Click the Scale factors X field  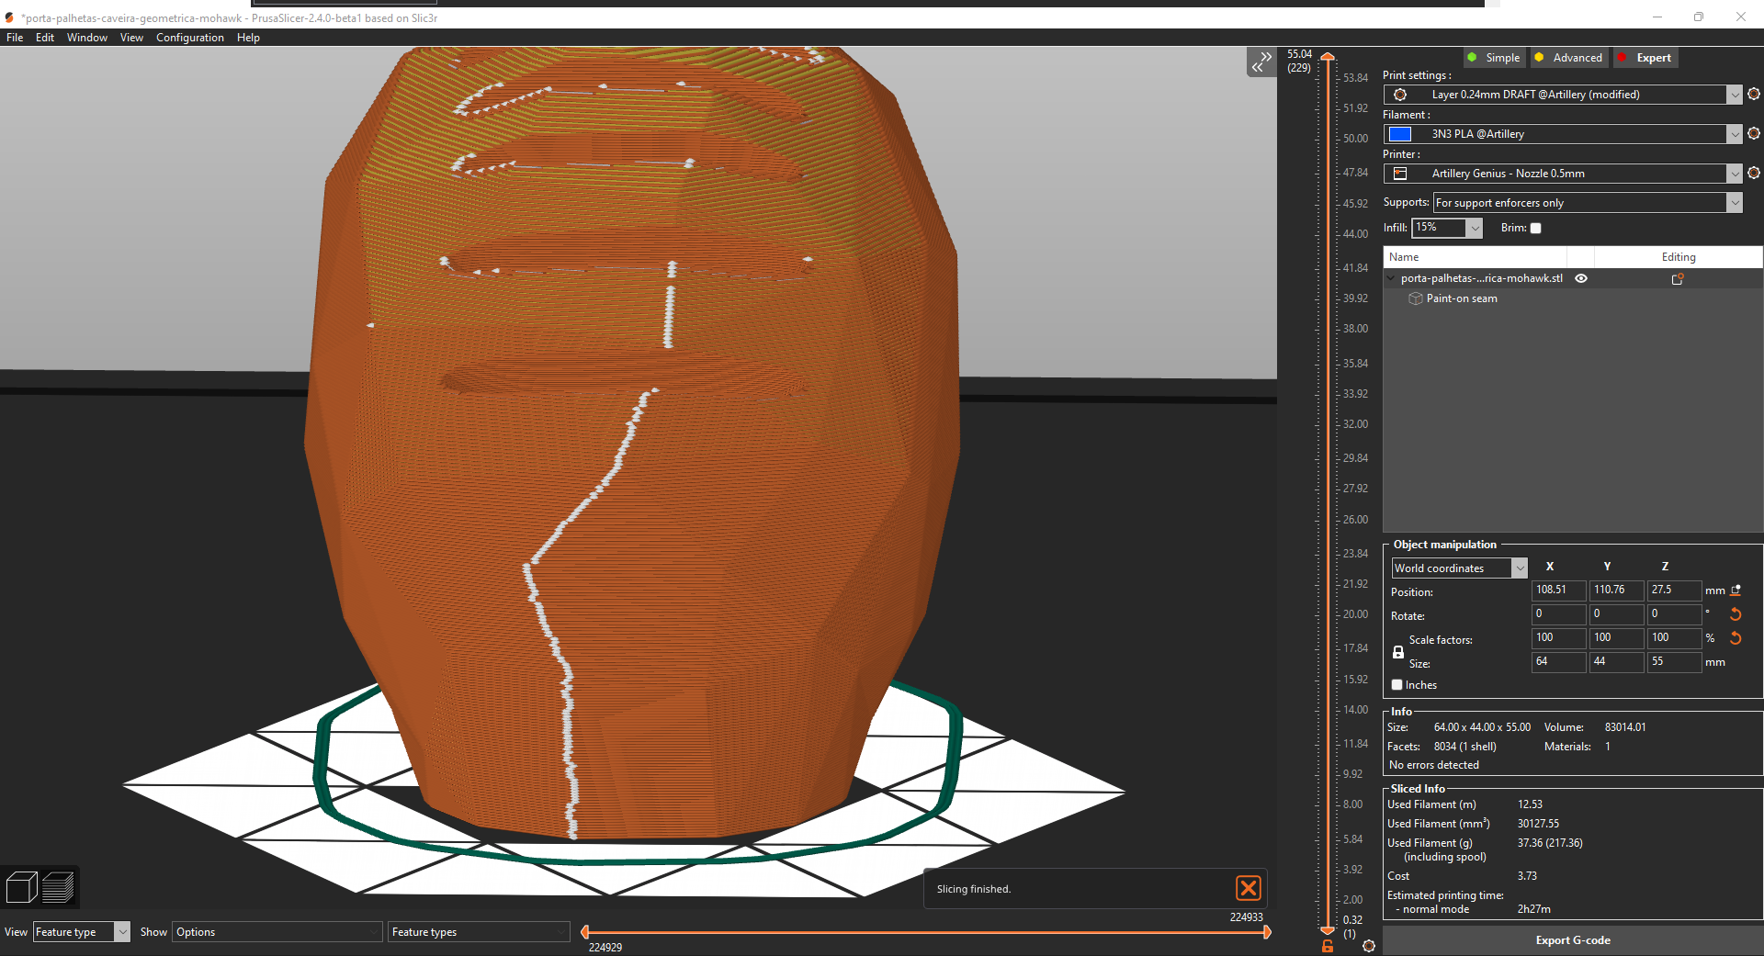coord(1559,638)
